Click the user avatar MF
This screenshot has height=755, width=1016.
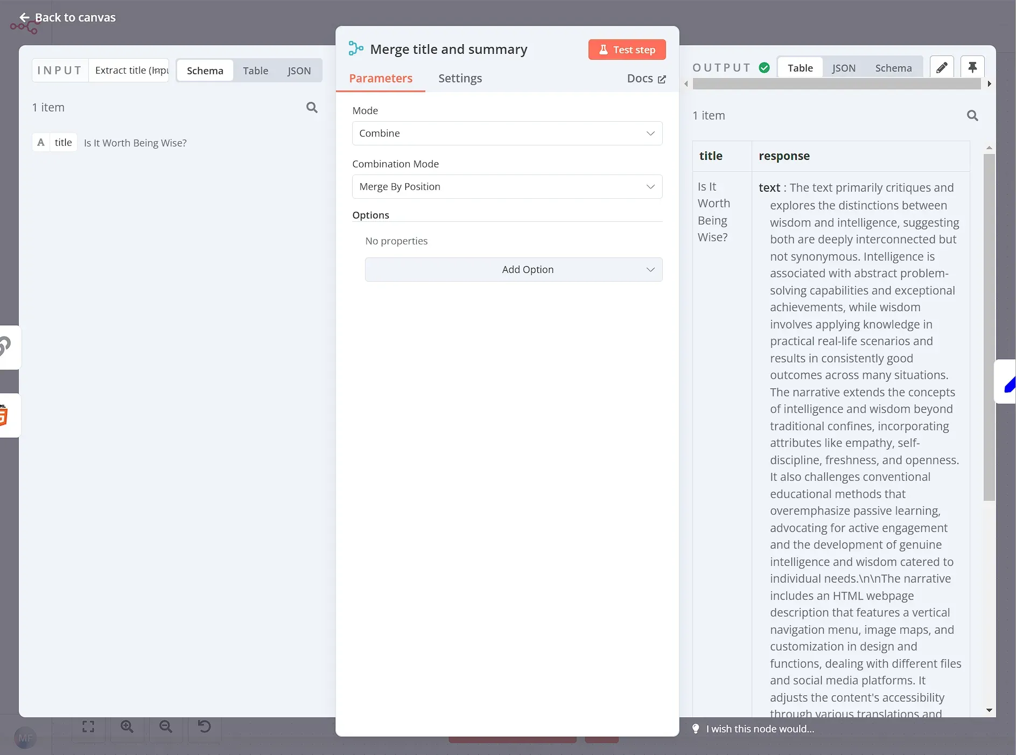25,738
